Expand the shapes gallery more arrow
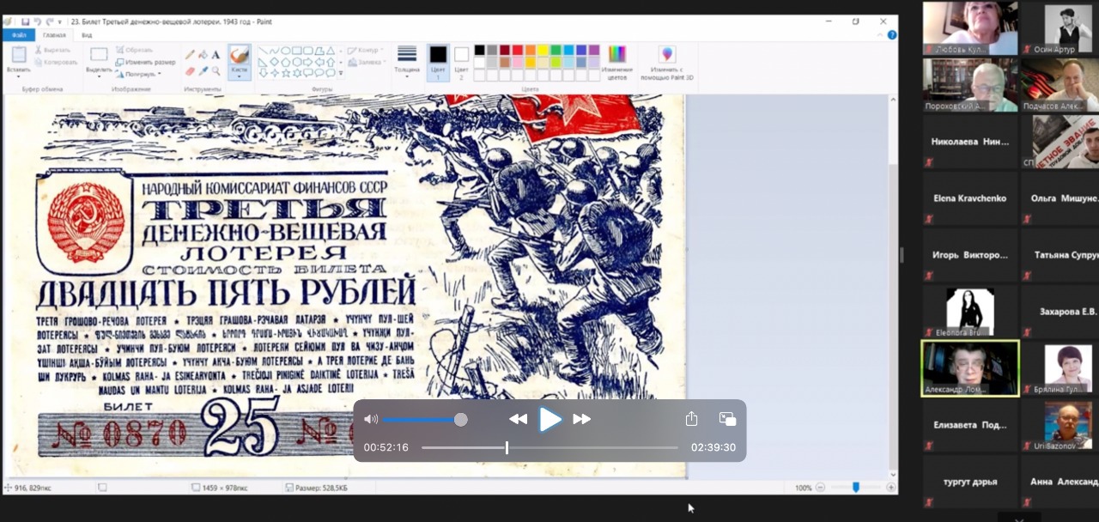 click(x=341, y=73)
